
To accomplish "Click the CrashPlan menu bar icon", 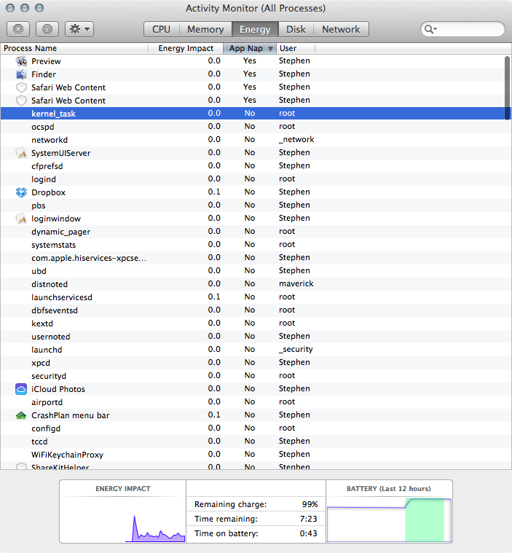I will coord(22,415).
